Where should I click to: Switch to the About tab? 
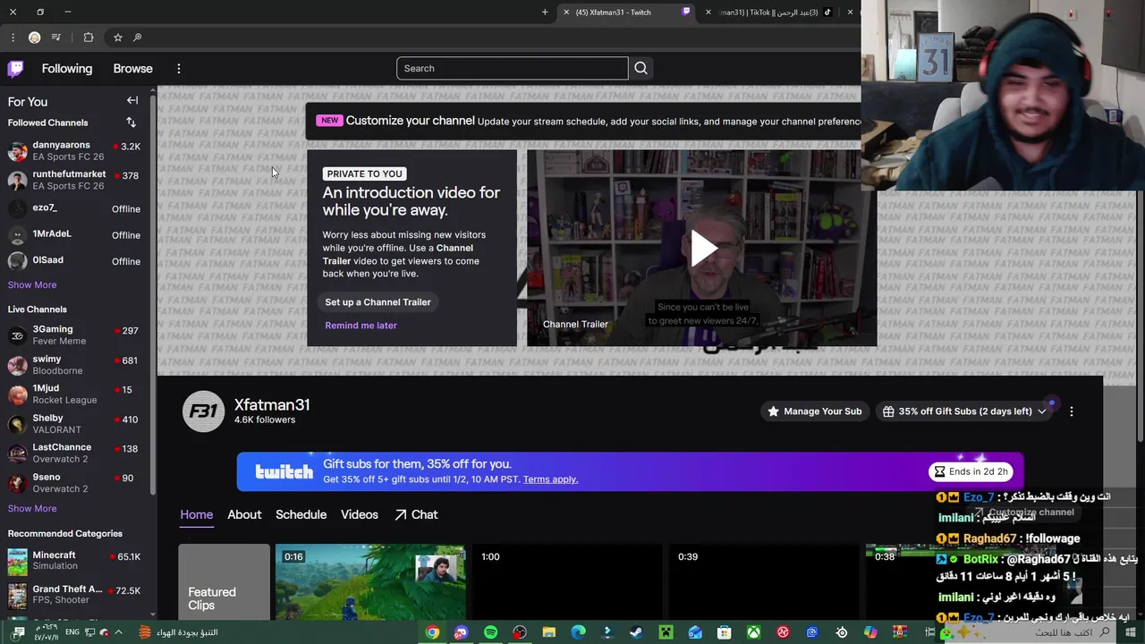pos(244,514)
